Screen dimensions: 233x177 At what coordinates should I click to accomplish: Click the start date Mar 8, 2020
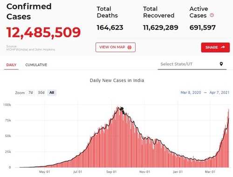click(191, 93)
